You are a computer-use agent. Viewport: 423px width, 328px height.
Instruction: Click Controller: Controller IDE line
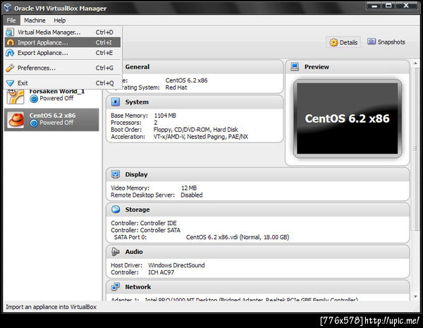(x=144, y=223)
